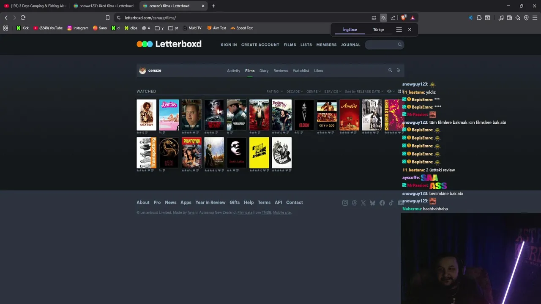Open The Shining film poster
This screenshot has width=541, height=304.
(x=259, y=152)
